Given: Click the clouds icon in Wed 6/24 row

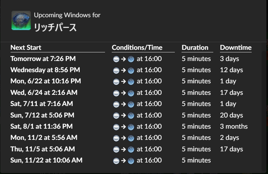Looking at the screenshot, I should click(x=116, y=93).
